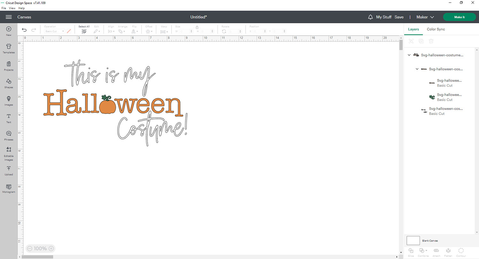Screen dimensions: 479x259
Task: Open the Phrases panel
Action: click(9, 136)
